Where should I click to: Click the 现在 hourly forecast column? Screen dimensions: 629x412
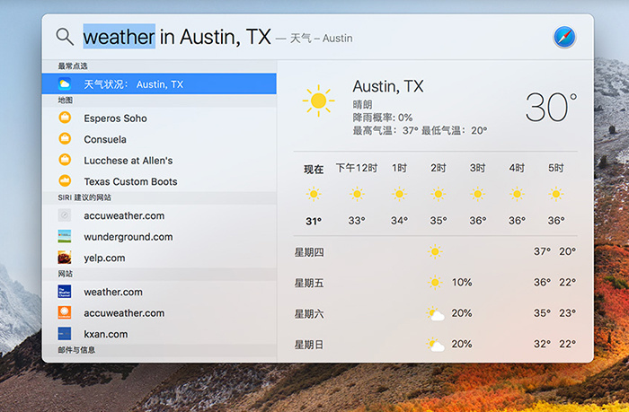[x=314, y=194]
